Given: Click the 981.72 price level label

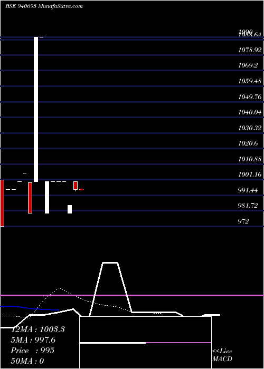Looking at the screenshot, I should point(248,206).
